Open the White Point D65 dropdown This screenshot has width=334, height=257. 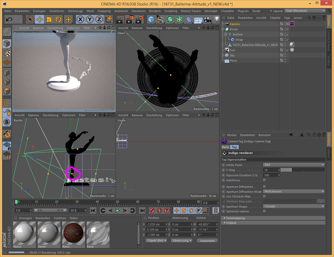(294, 165)
